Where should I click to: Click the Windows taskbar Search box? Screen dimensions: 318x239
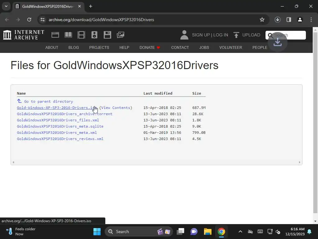click(x=139, y=232)
